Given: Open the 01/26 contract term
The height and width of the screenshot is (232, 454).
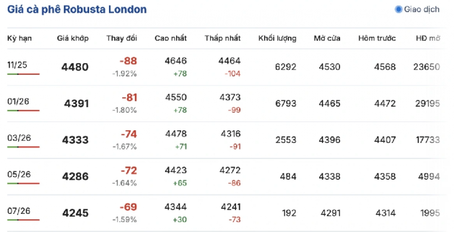Looking at the screenshot, I should (x=18, y=101).
